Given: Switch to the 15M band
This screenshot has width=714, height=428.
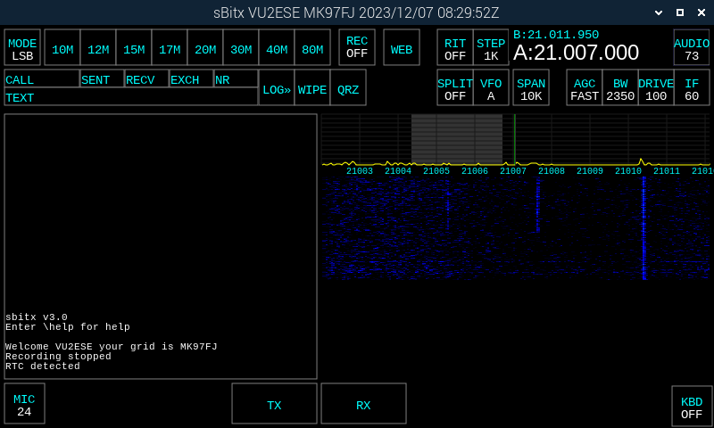Looking at the screenshot, I should pos(134,48).
